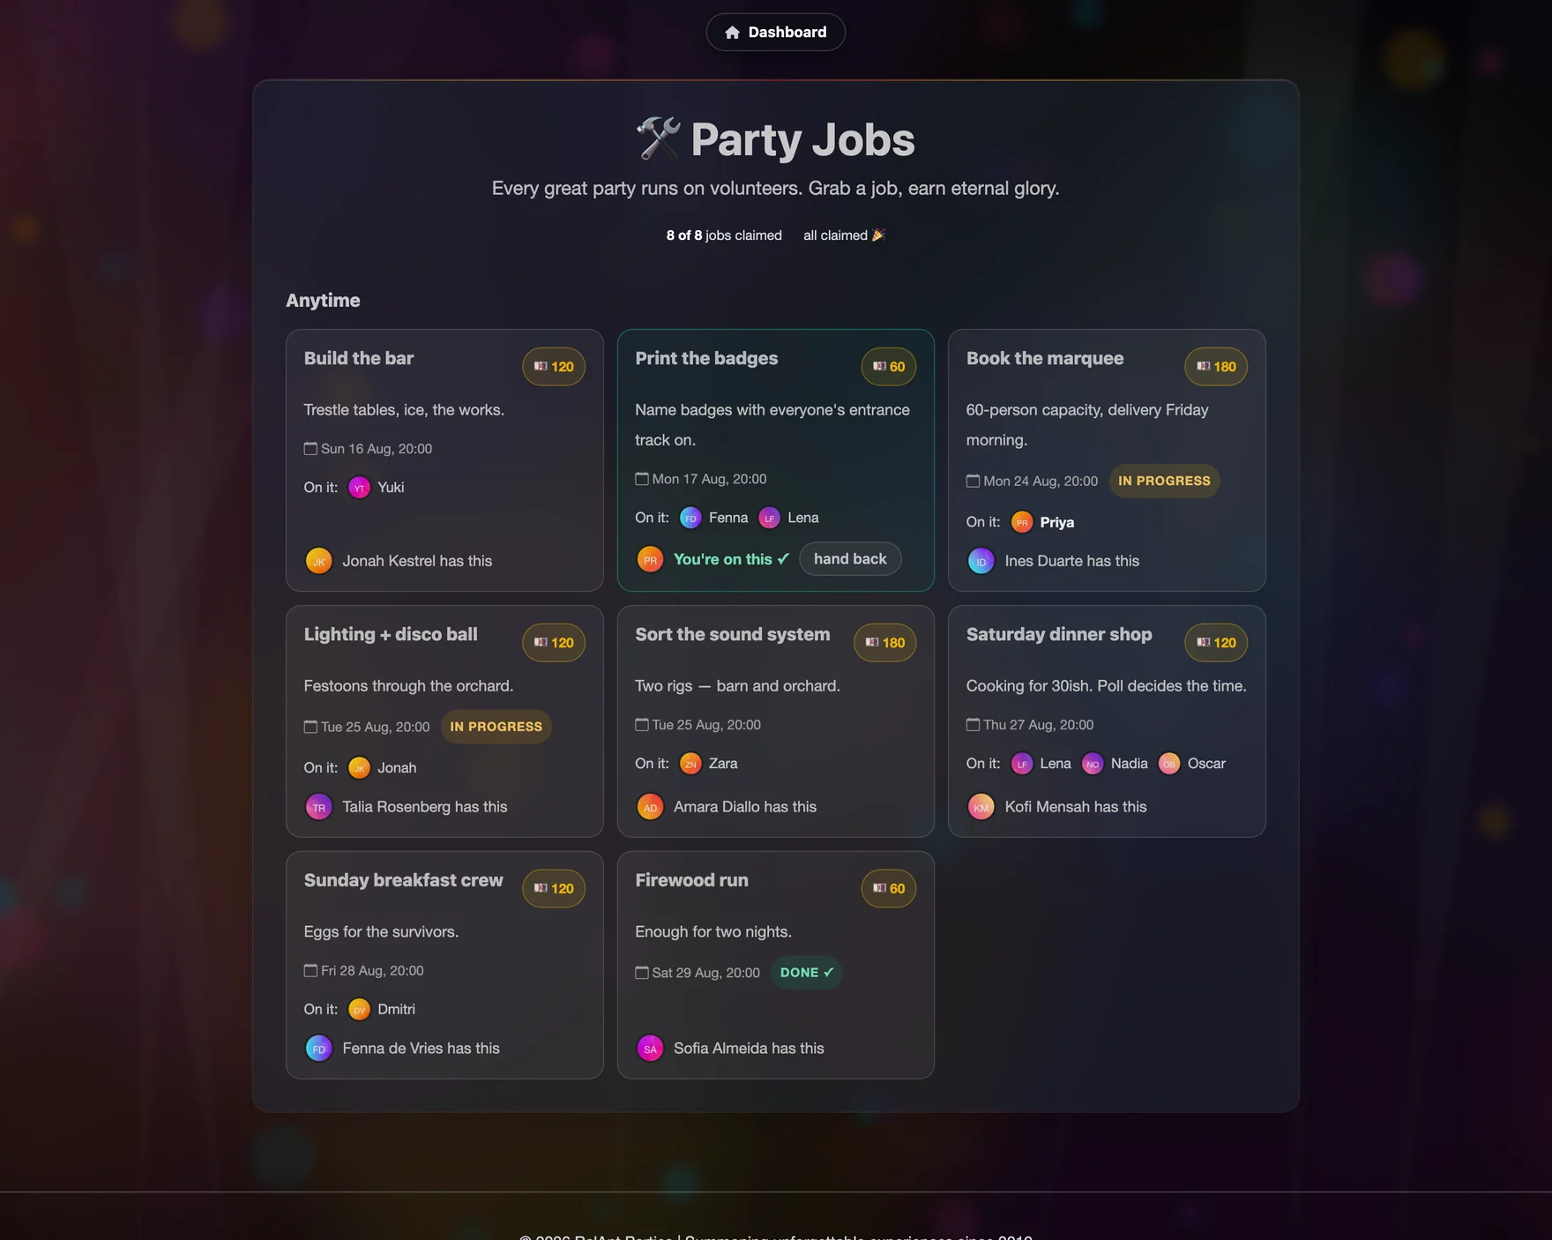The height and width of the screenshot is (1240, 1552).
Task: Click the calendar icon beside Sun 16 Aug, 20:00
Action: [x=310, y=449]
